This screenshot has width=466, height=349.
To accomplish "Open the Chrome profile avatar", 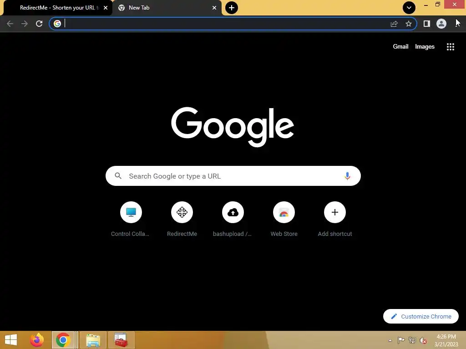I will pyautogui.click(x=441, y=24).
